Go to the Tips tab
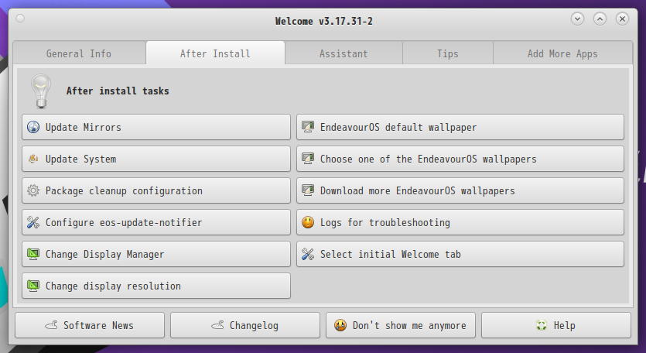 [448, 53]
